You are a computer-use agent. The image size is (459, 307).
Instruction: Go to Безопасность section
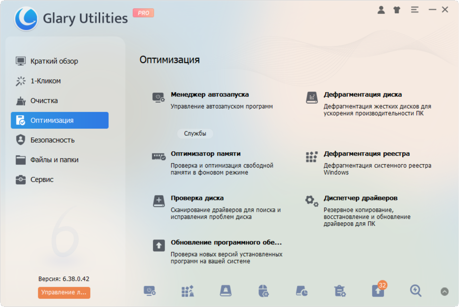(x=52, y=140)
